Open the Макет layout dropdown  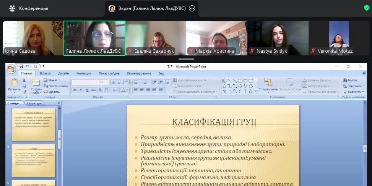point(52,80)
